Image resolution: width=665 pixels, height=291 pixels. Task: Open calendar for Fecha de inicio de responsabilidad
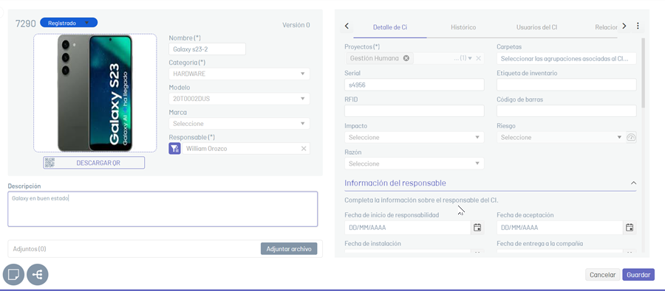[x=477, y=228]
